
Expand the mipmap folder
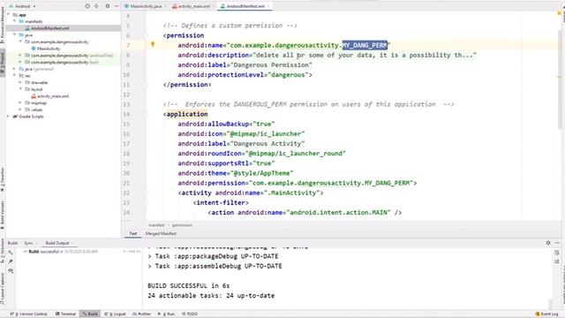coord(20,102)
